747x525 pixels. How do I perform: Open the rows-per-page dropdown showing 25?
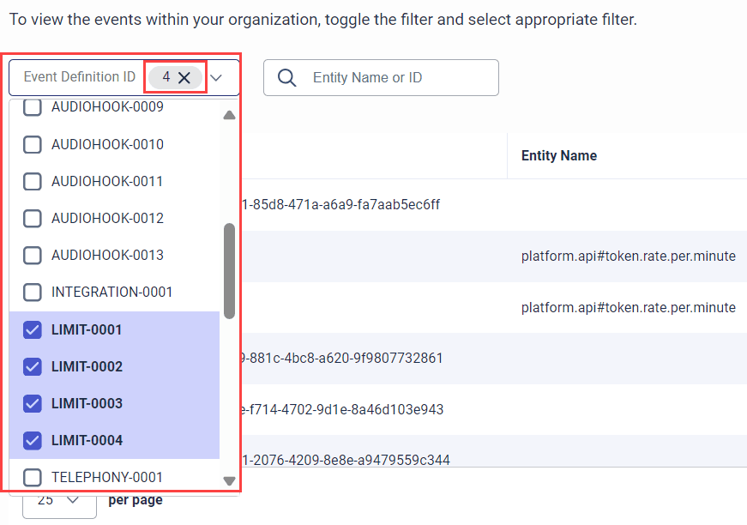(x=58, y=500)
